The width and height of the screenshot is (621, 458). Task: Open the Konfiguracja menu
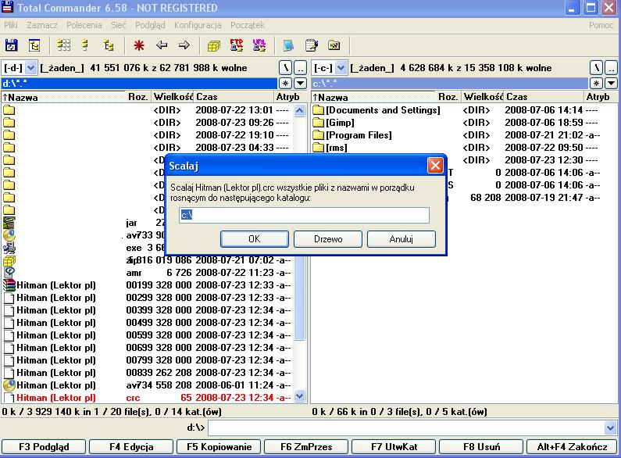click(x=198, y=25)
